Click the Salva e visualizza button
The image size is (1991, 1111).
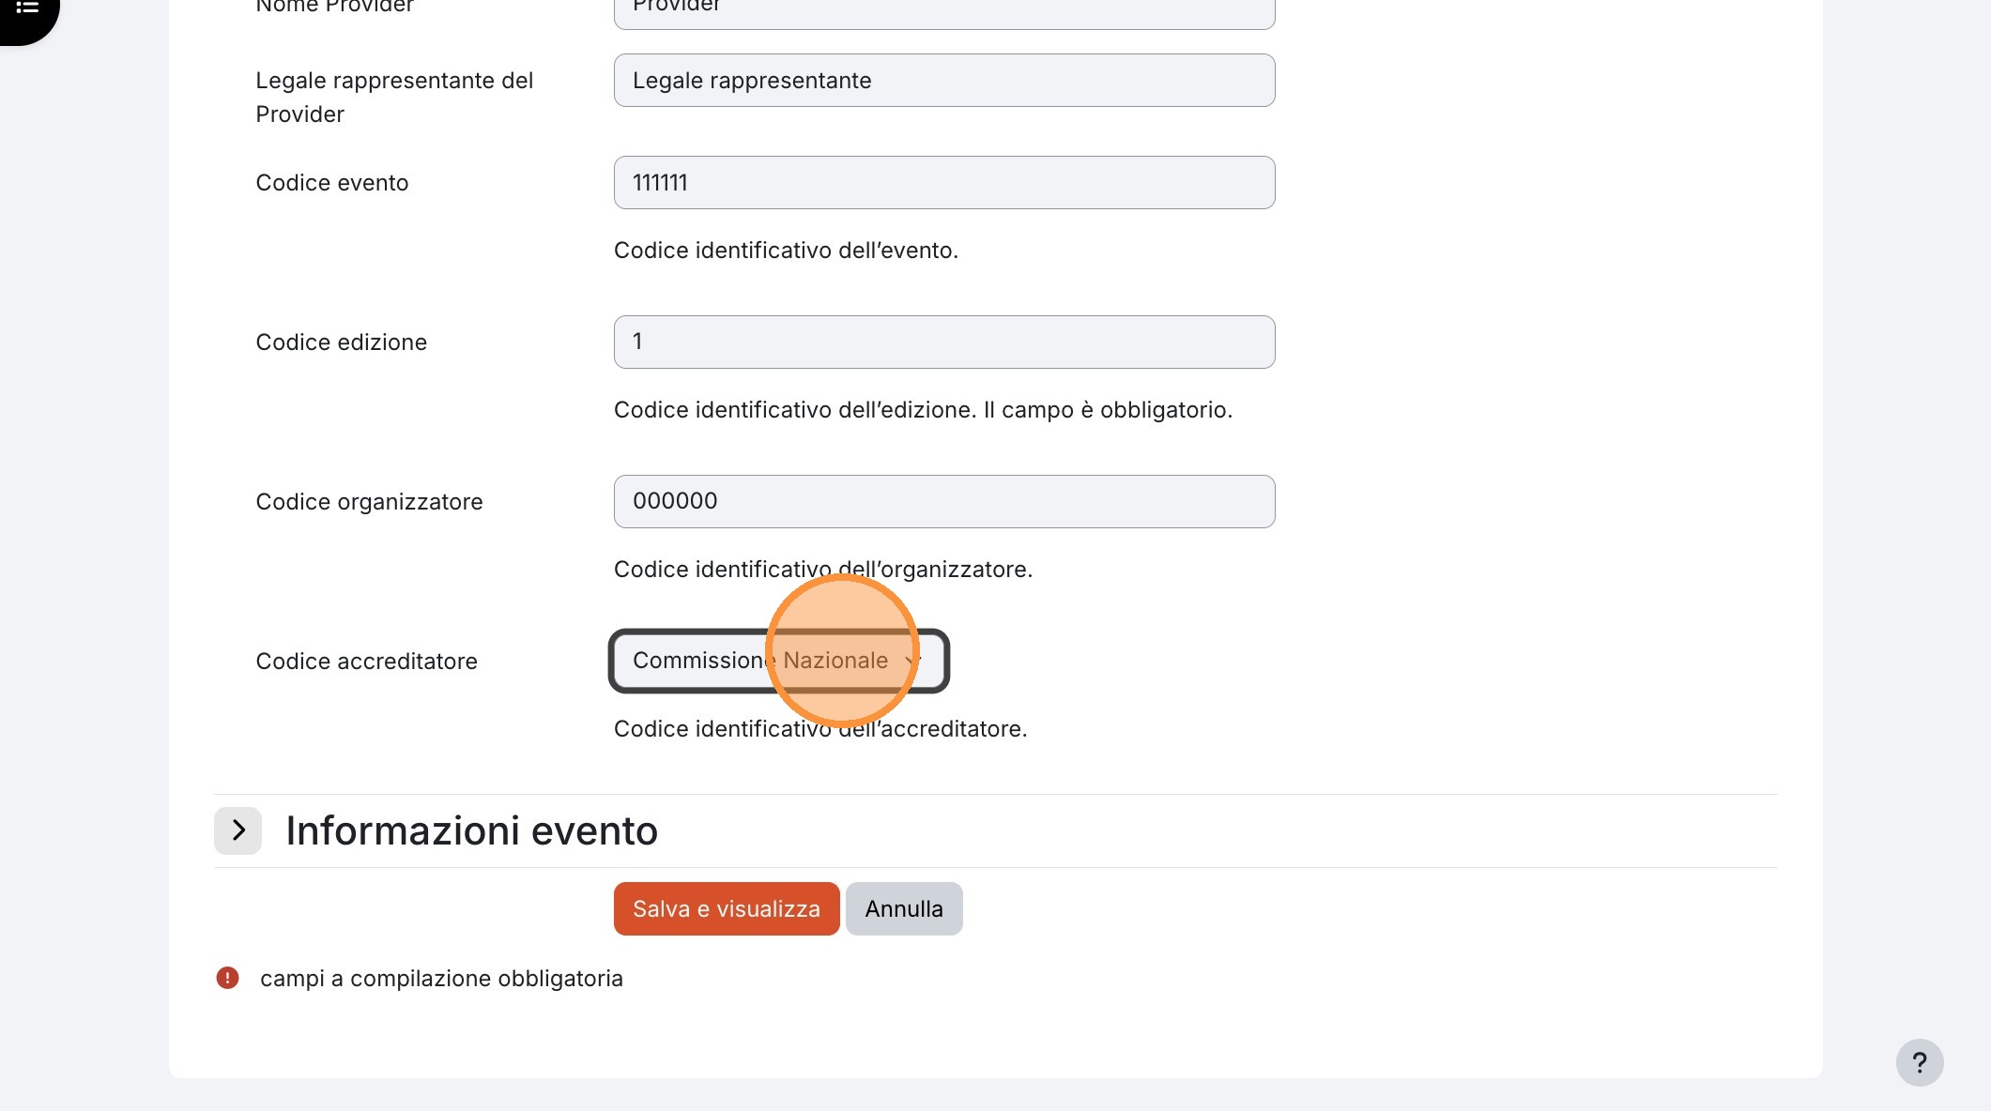pyautogui.click(x=727, y=908)
